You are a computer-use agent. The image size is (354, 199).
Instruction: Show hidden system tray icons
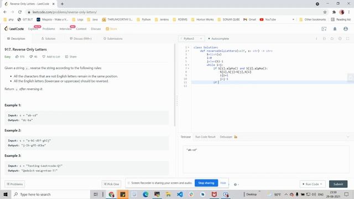(x=286, y=194)
